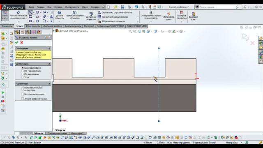Switch to SOLIDWORKS MBD ribbon tab
Screen dimensions: 263x148
[x=137, y=26]
